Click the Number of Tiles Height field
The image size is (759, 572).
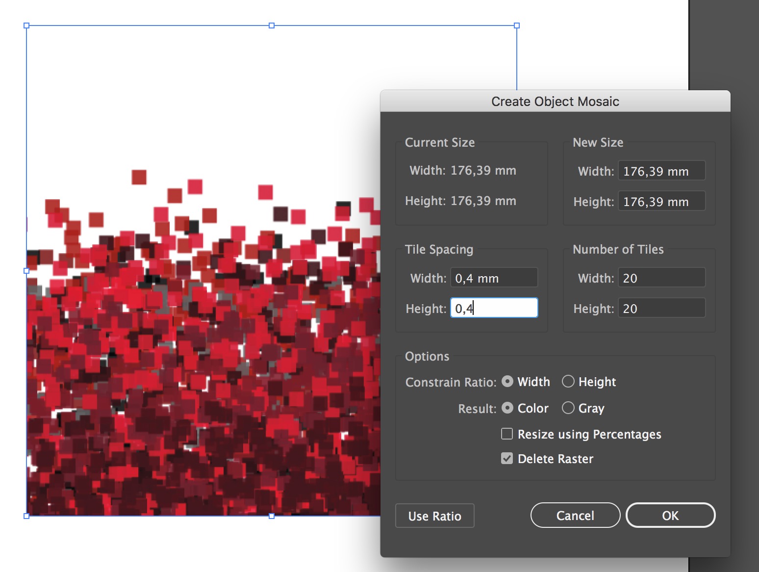pyautogui.click(x=661, y=308)
